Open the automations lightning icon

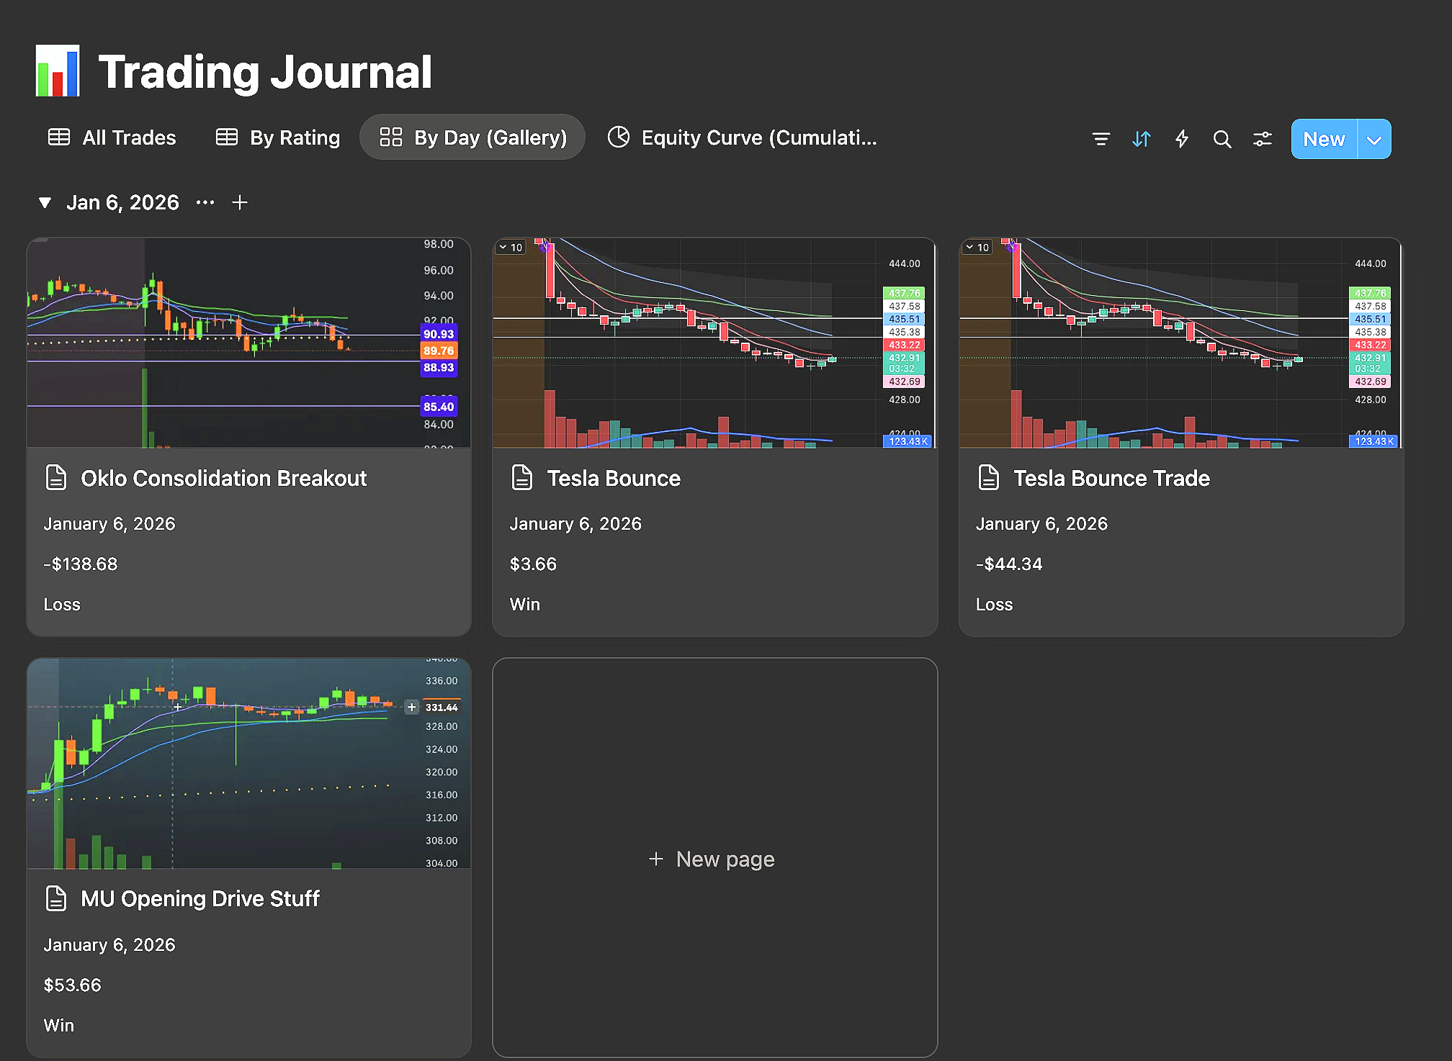point(1181,139)
